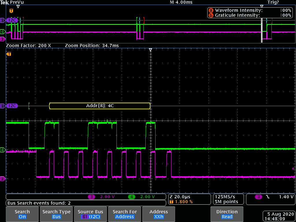Select the B1 I2C bus label in zoom view
Image resolution: width=296 pixels, height=222 pixels.
point(12,106)
